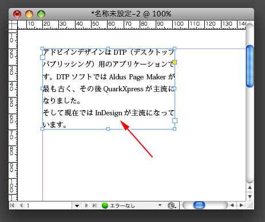Click the last line います。
265x222 pixels.
click(x=55, y=125)
